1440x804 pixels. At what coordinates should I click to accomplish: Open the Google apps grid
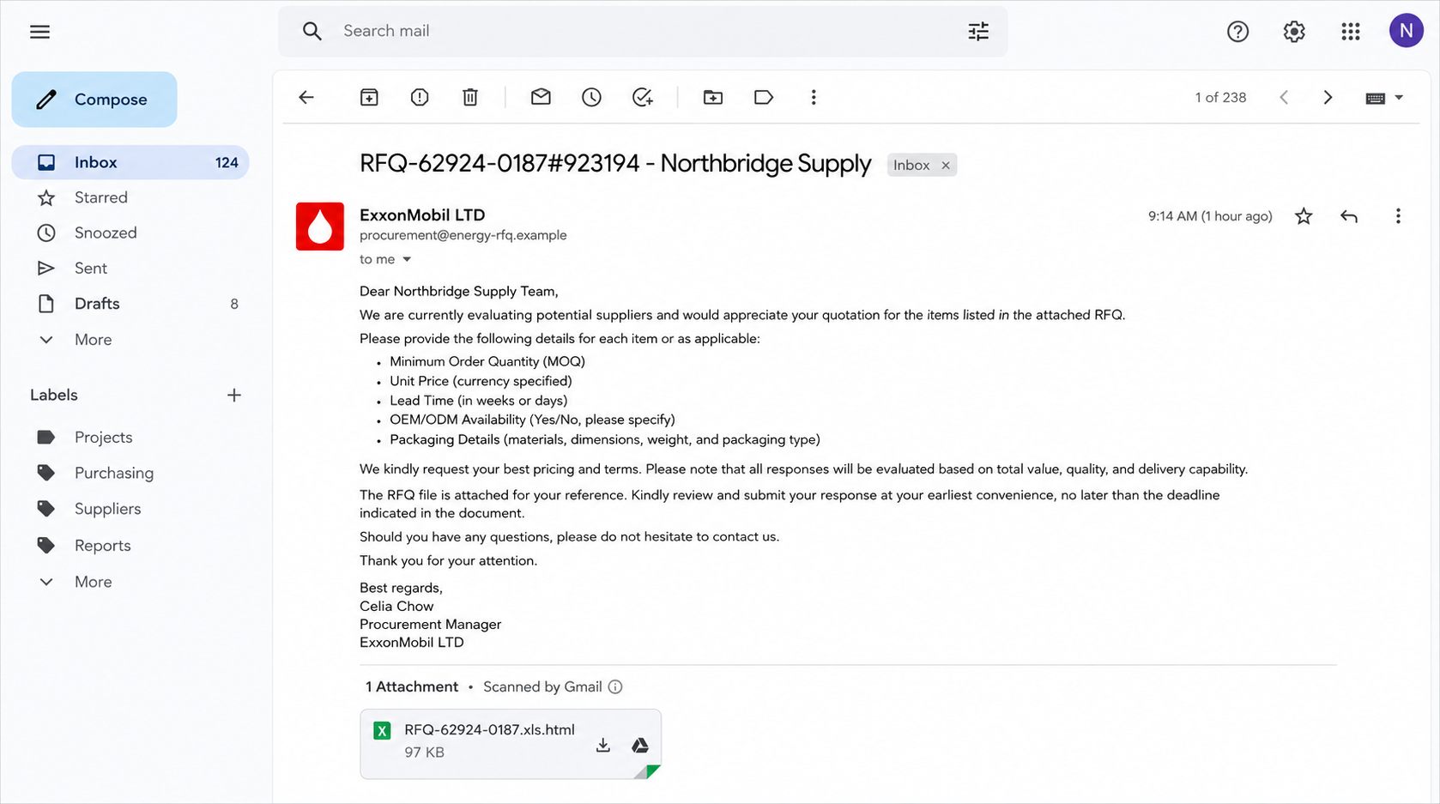pos(1351,32)
